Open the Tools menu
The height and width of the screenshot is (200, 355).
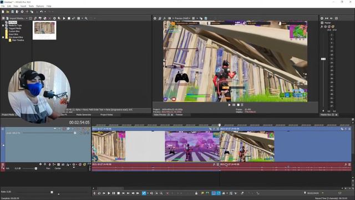(31, 6)
